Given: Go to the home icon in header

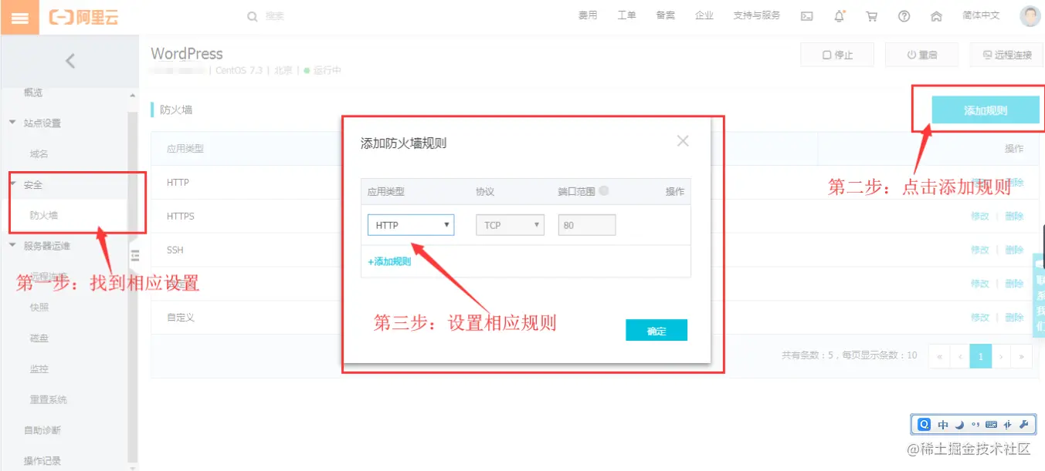Looking at the screenshot, I should [936, 16].
